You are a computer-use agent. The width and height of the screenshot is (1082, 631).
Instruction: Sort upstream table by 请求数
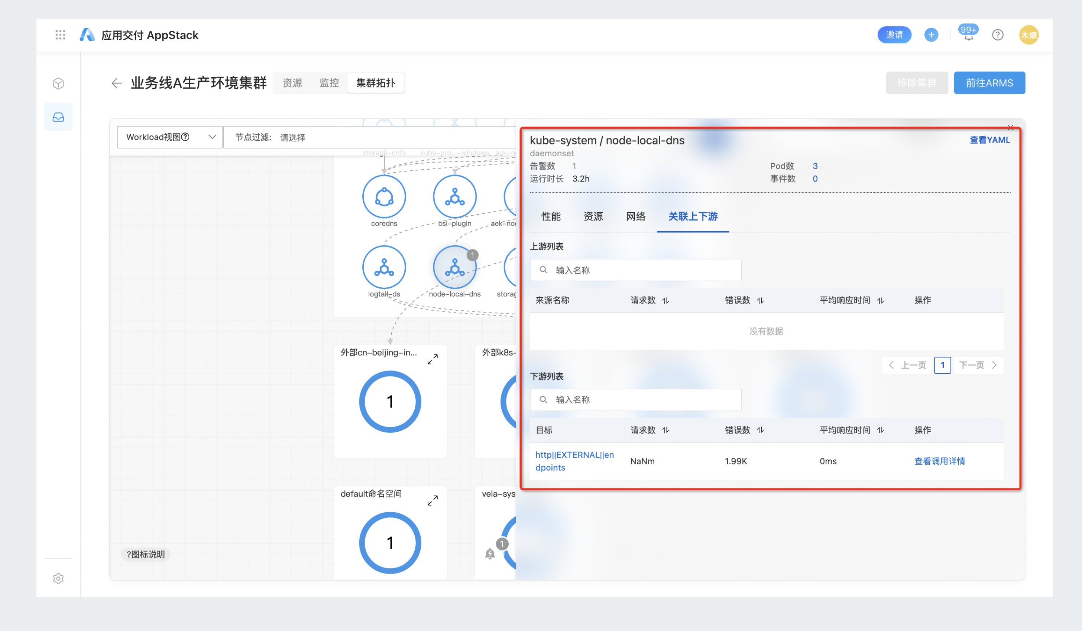(665, 301)
